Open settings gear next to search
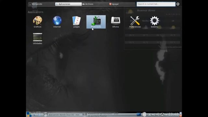The image size is (208, 117). (178, 4)
